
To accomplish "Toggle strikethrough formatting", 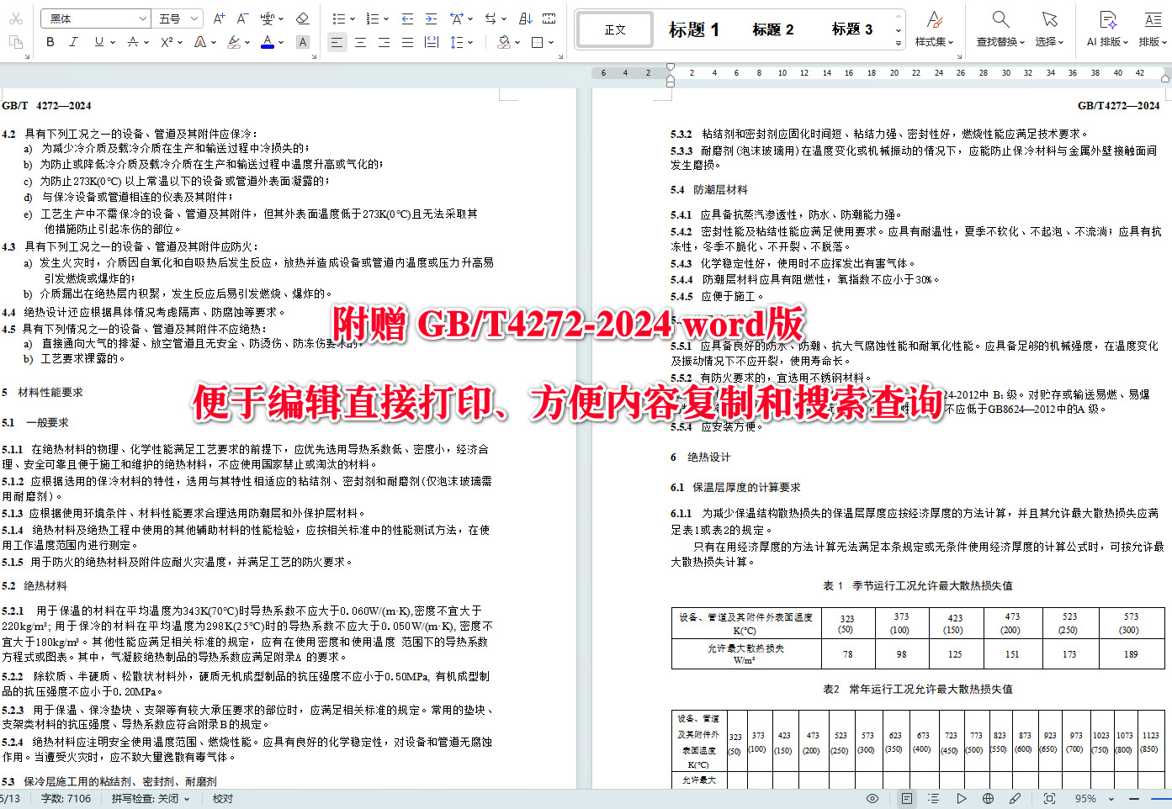I will click(x=132, y=42).
